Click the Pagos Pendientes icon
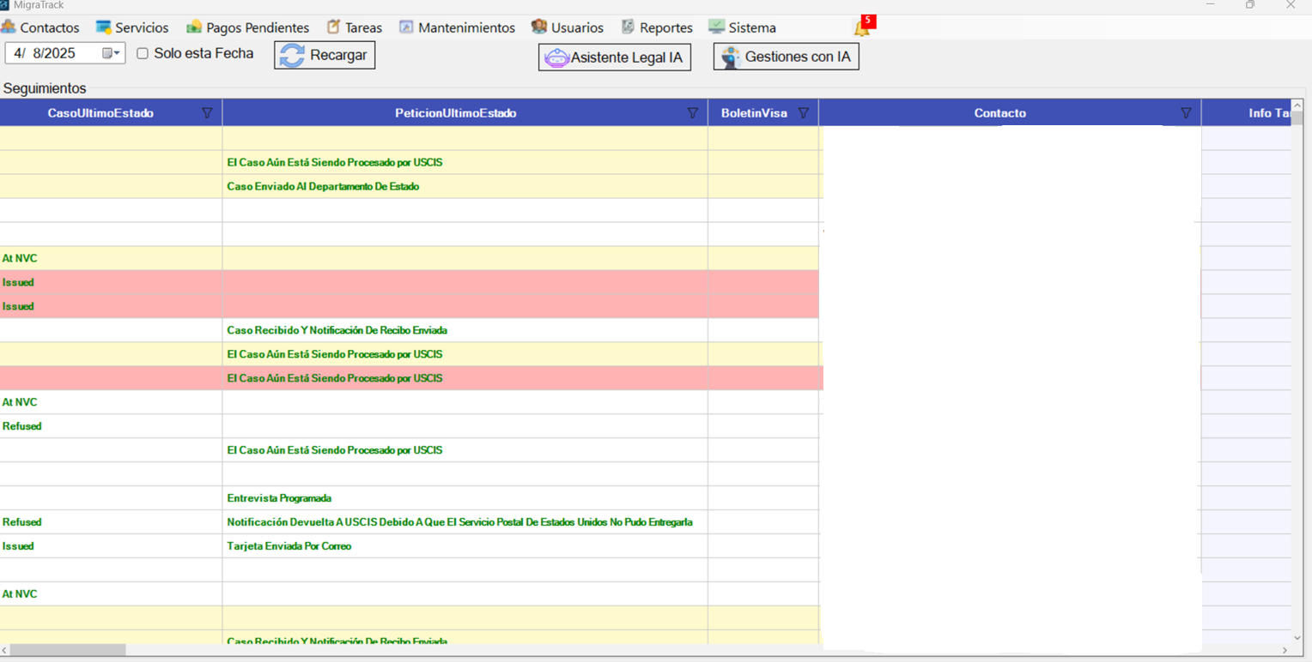 tap(195, 27)
